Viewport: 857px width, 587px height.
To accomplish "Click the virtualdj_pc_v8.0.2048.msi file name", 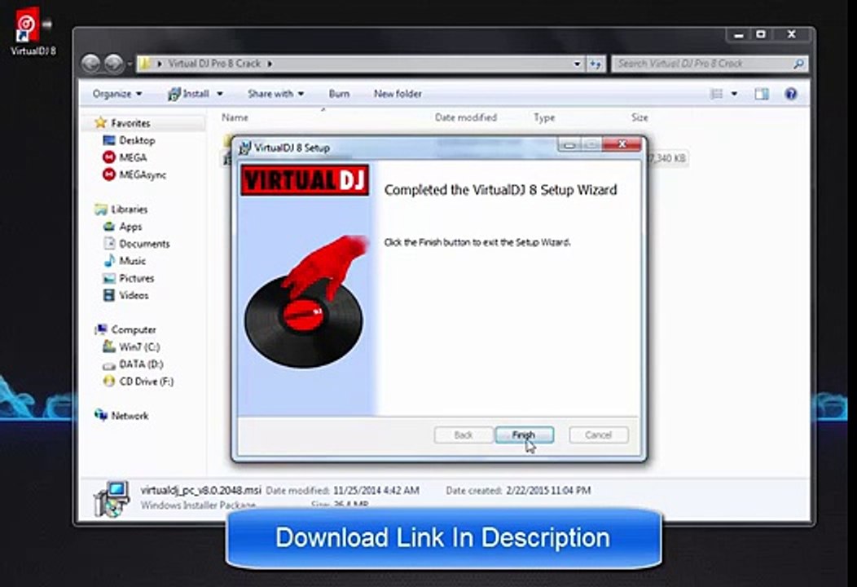I will point(200,490).
